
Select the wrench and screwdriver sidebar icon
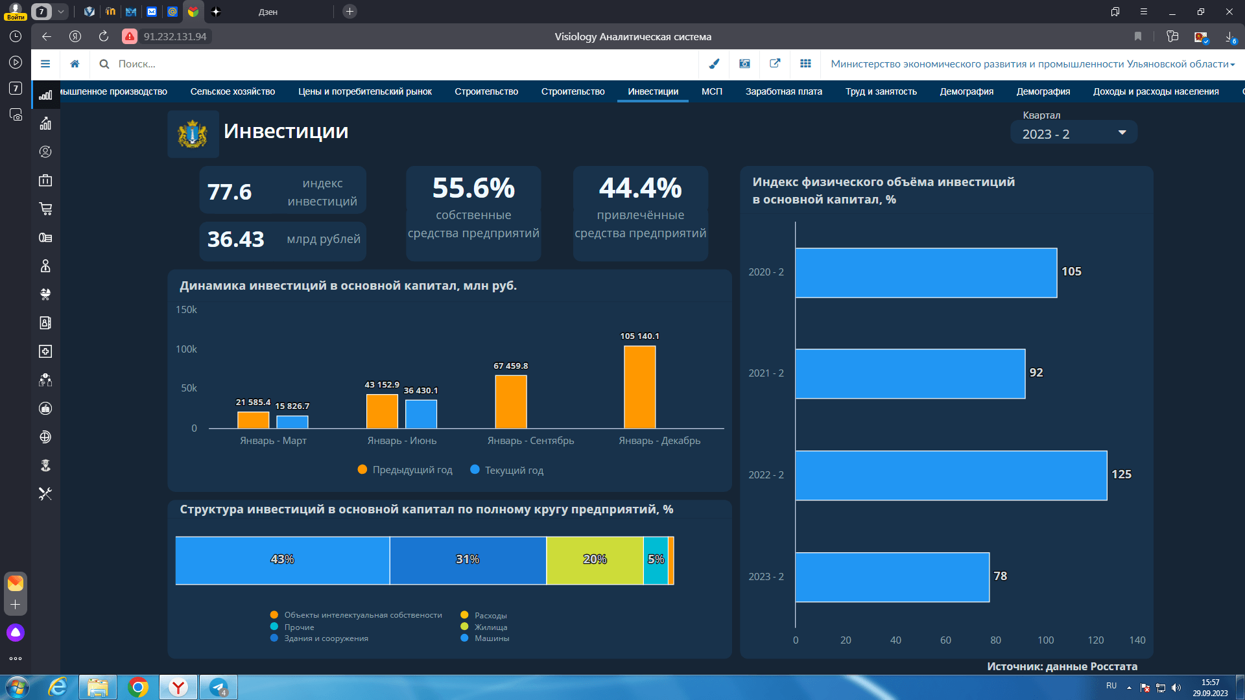[45, 494]
